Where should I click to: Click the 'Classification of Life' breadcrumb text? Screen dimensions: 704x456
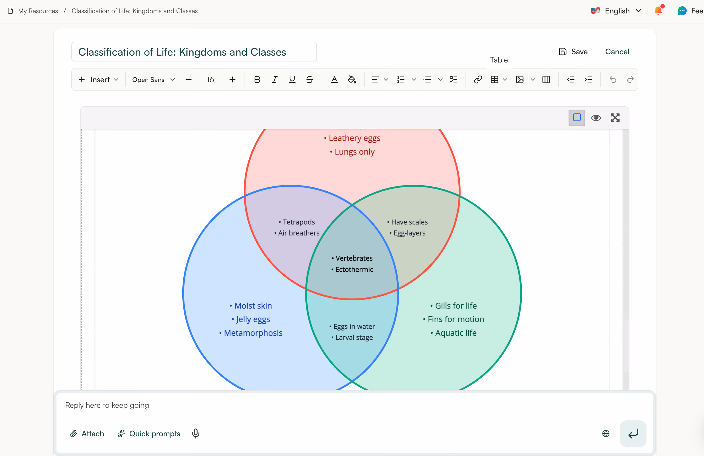pyautogui.click(x=135, y=11)
